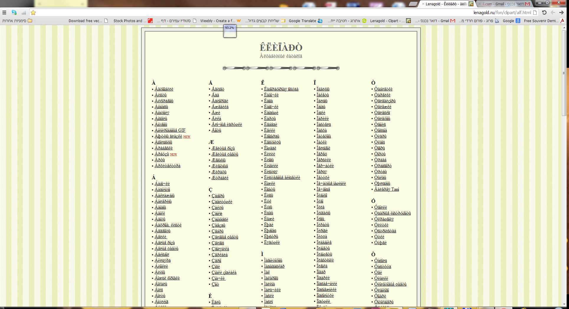This screenshot has height=309, width=569.
Task: Open the סימניות אחרות bookmarks folder
Action: (17, 21)
